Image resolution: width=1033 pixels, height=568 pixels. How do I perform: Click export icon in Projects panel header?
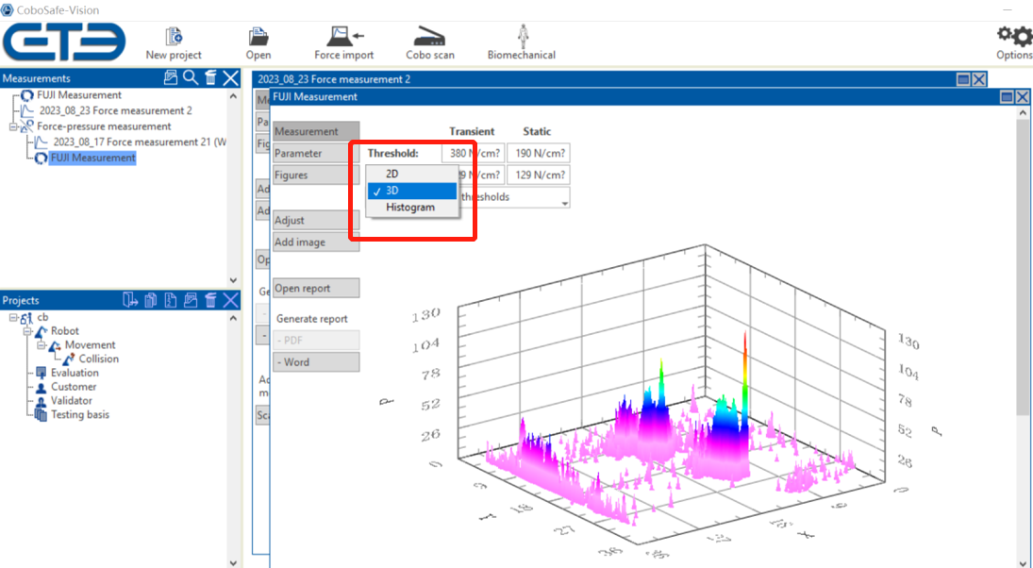click(130, 300)
